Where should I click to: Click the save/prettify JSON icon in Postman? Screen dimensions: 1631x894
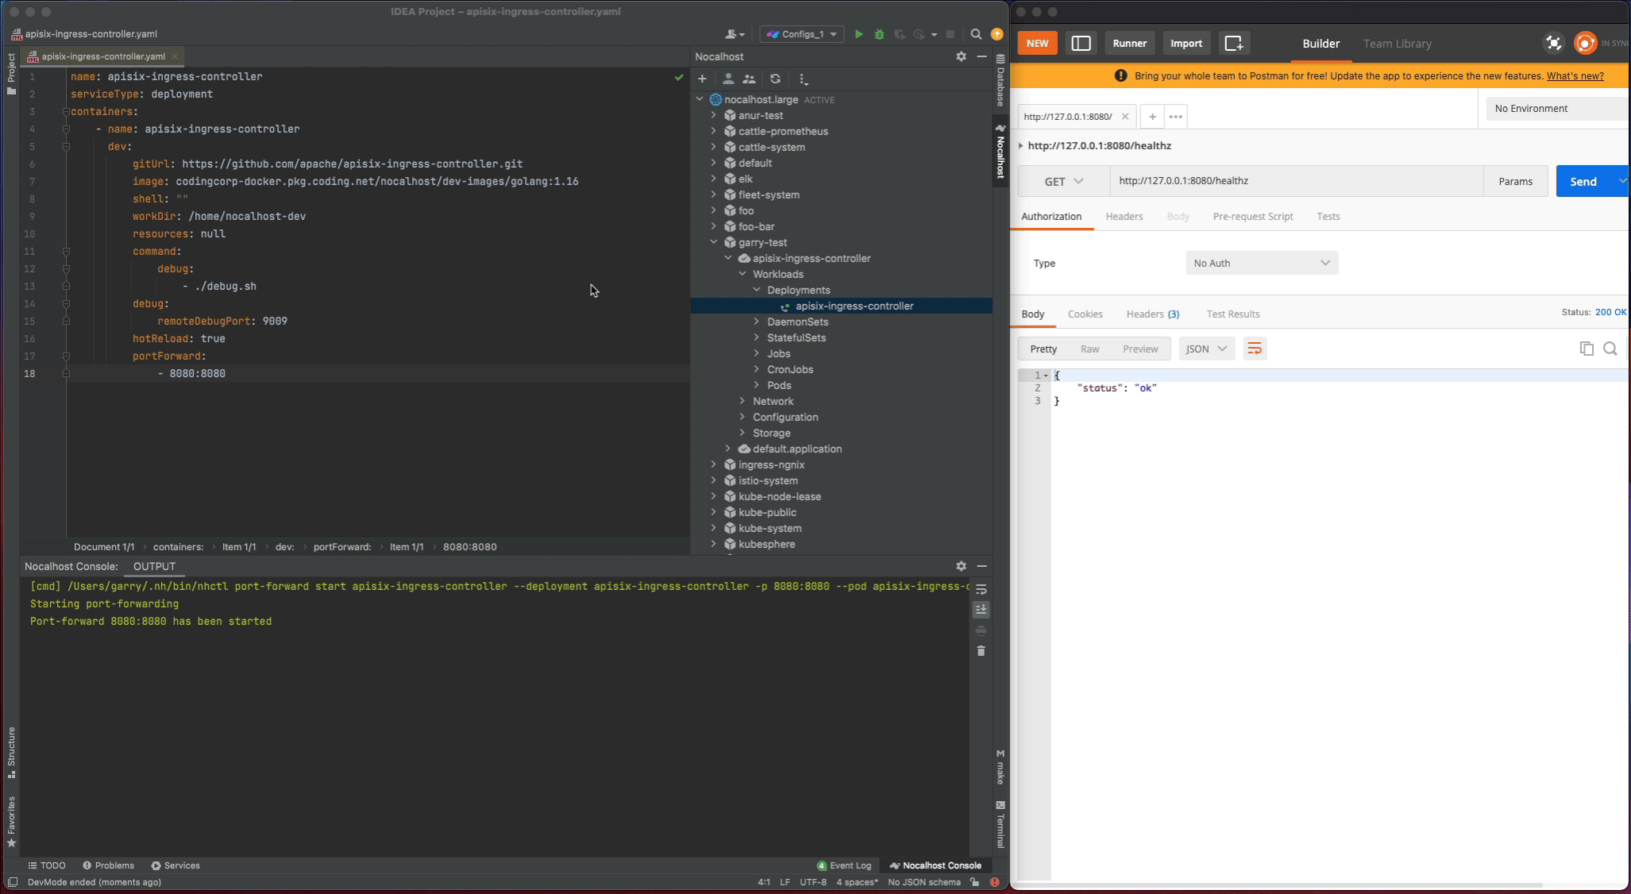pyautogui.click(x=1255, y=348)
